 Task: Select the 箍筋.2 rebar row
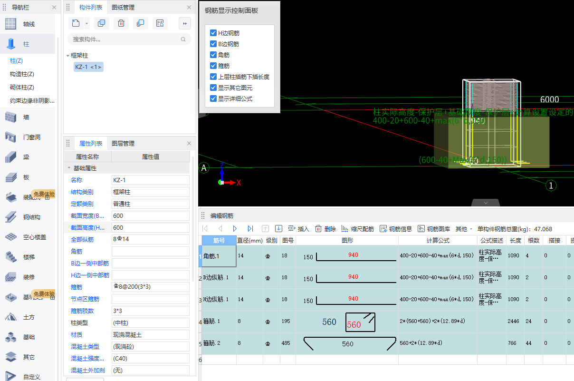pos(219,343)
